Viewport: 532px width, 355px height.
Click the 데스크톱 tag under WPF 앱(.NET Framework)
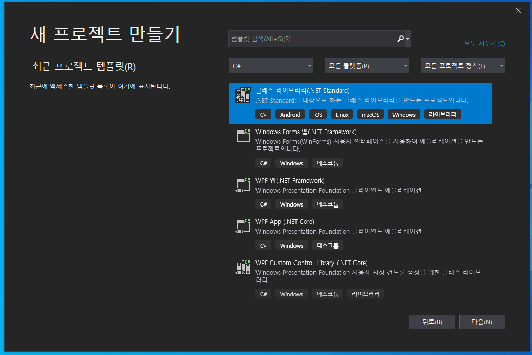(x=327, y=204)
